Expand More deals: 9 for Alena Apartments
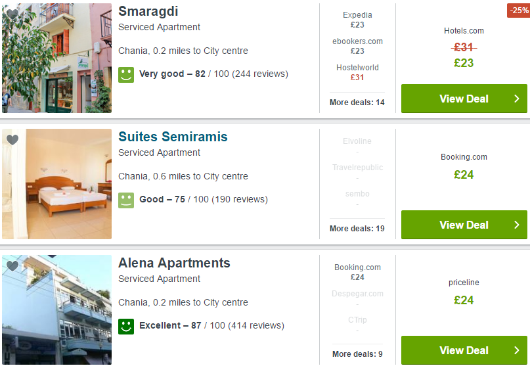The height and width of the screenshot is (368, 530). 357,354
